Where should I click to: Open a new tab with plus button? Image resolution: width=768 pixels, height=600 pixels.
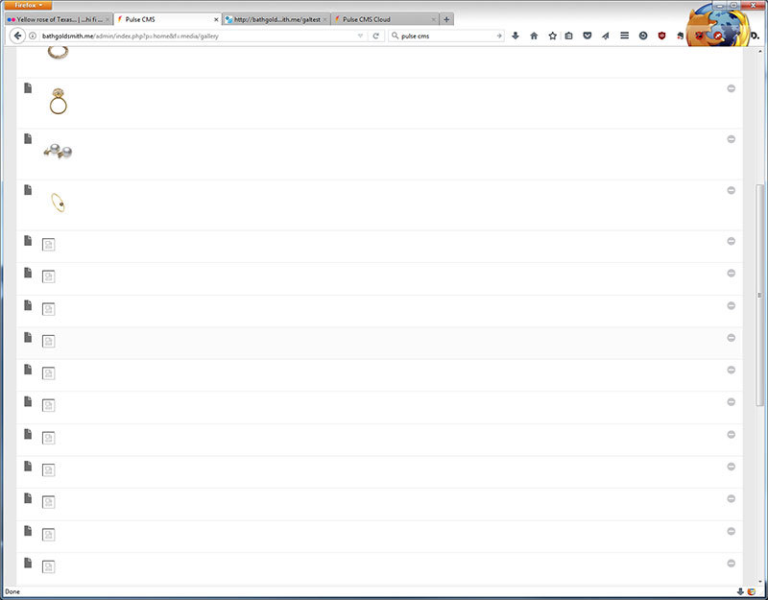446,19
